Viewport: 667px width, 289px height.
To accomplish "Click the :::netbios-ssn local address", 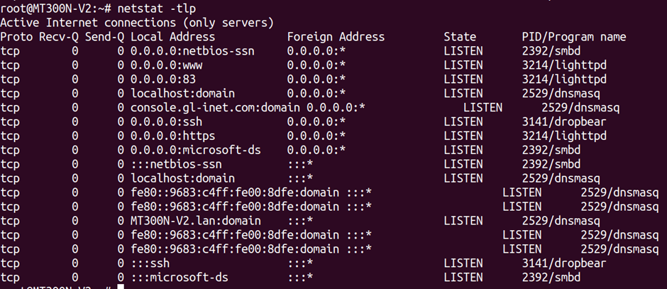I will click(176, 164).
